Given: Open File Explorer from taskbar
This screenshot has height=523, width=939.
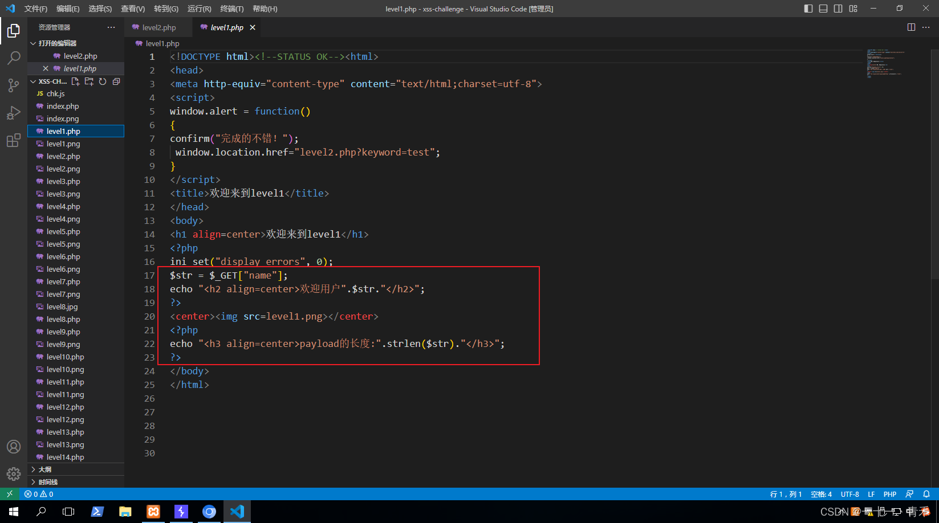Looking at the screenshot, I should (125, 512).
